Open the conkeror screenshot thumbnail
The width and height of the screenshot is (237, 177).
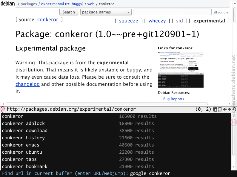tap(181, 70)
